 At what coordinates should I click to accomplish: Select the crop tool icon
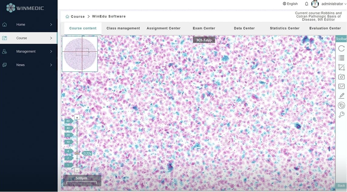point(341,68)
